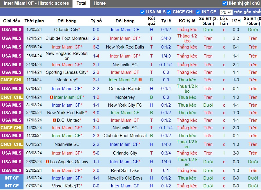Click the 1-4 score on 28/04/24

96,56
